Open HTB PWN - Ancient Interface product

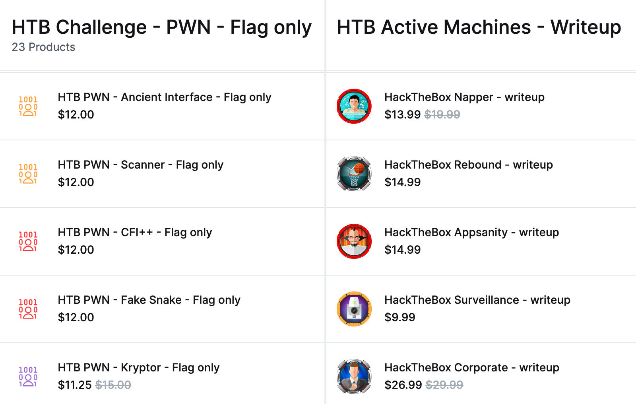164,97
